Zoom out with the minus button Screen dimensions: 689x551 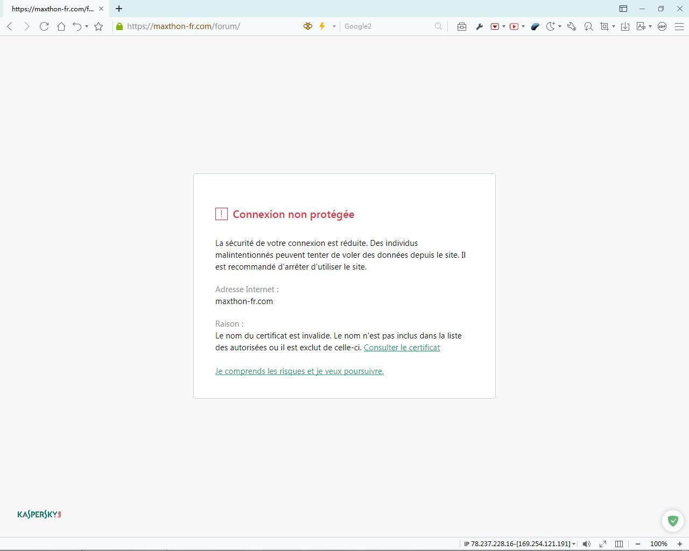tap(638, 544)
